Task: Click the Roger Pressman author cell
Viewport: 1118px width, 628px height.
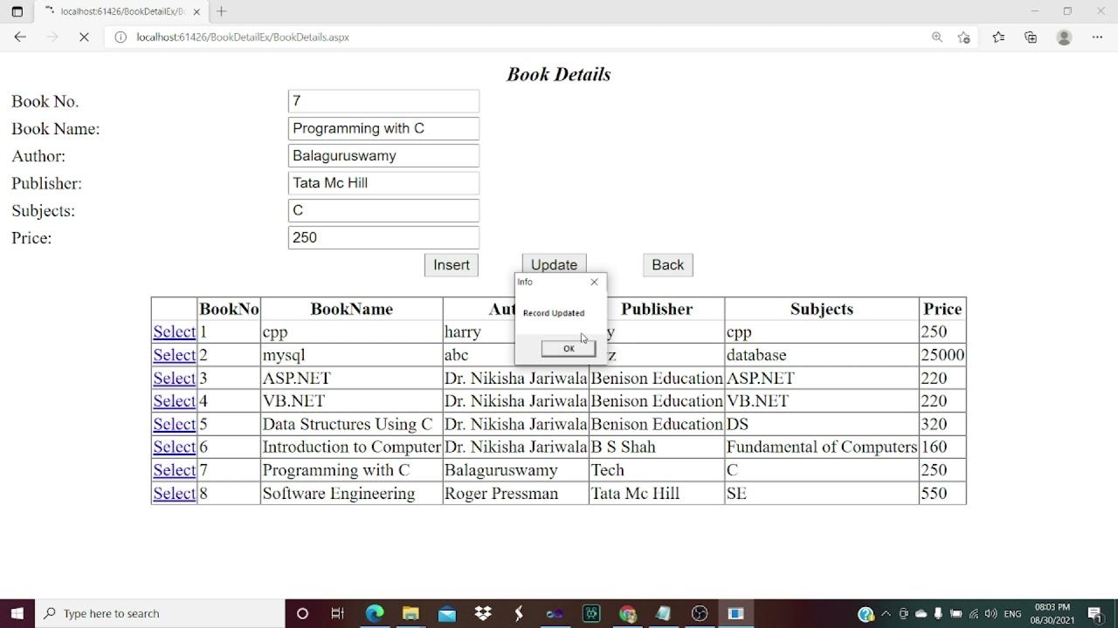Action: [x=515, y=494]
